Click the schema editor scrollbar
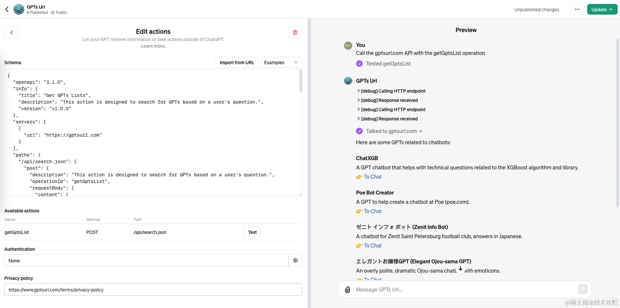 (301, 81)
